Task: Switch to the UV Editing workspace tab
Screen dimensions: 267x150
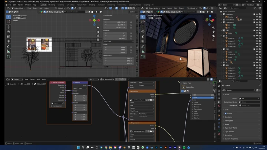Action: click(71, 5)
